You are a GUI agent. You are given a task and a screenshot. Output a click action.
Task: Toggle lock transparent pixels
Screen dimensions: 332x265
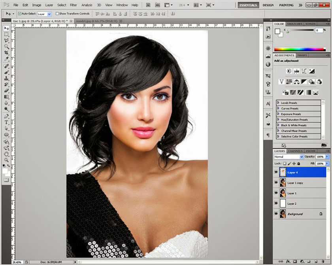coord(285,164)
